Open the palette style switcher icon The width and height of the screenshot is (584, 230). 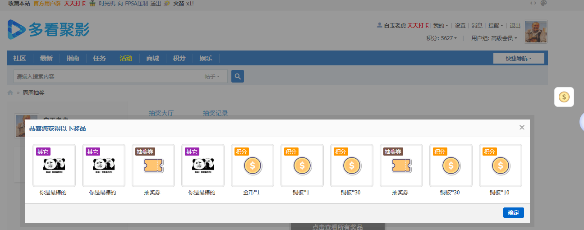coord(544,3)
